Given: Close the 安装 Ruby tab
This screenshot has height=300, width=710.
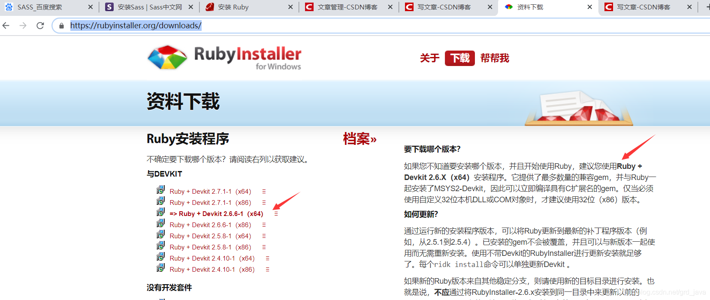Looking at the screenshot, I should pyautogui.click(x=290, y=7).
